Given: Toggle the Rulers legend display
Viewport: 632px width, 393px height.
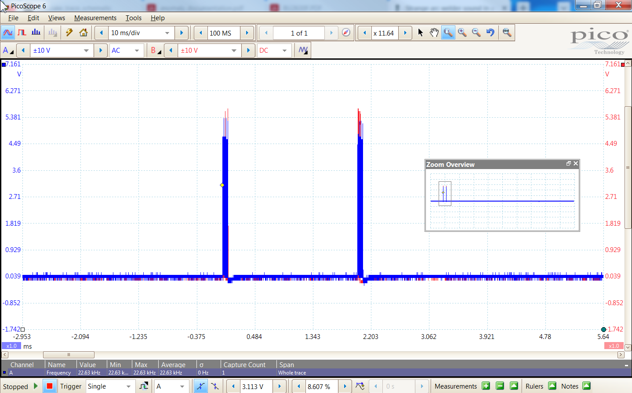Looking at the screenshot, I should [x=552, y=386].
